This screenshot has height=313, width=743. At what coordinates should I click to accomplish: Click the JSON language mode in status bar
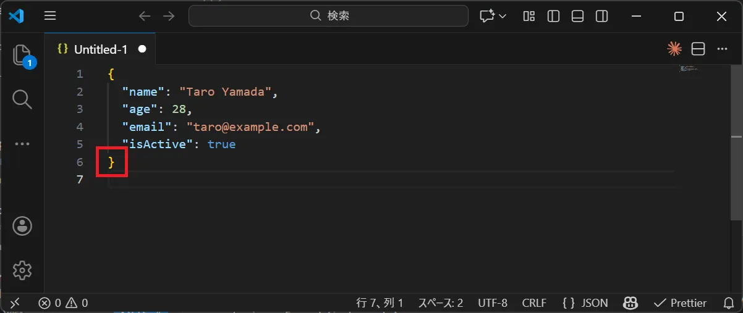coord(585,303)
